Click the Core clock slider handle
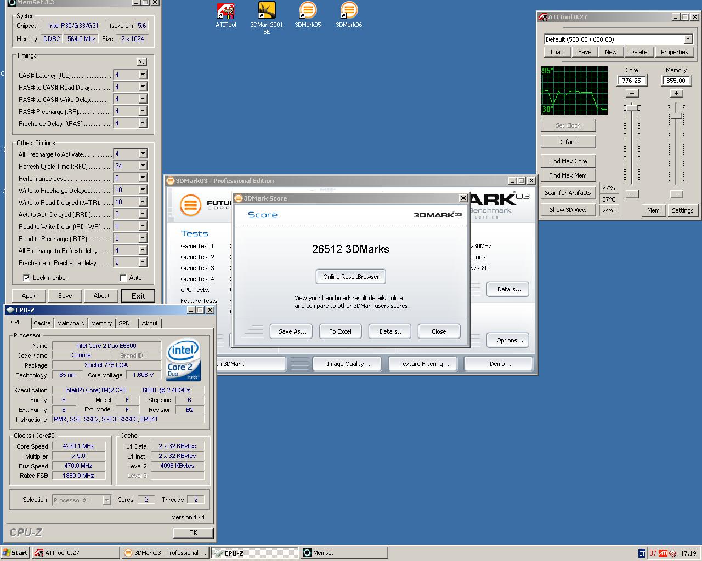The width and height of the screenshot is (702, 561). (632, 108)
